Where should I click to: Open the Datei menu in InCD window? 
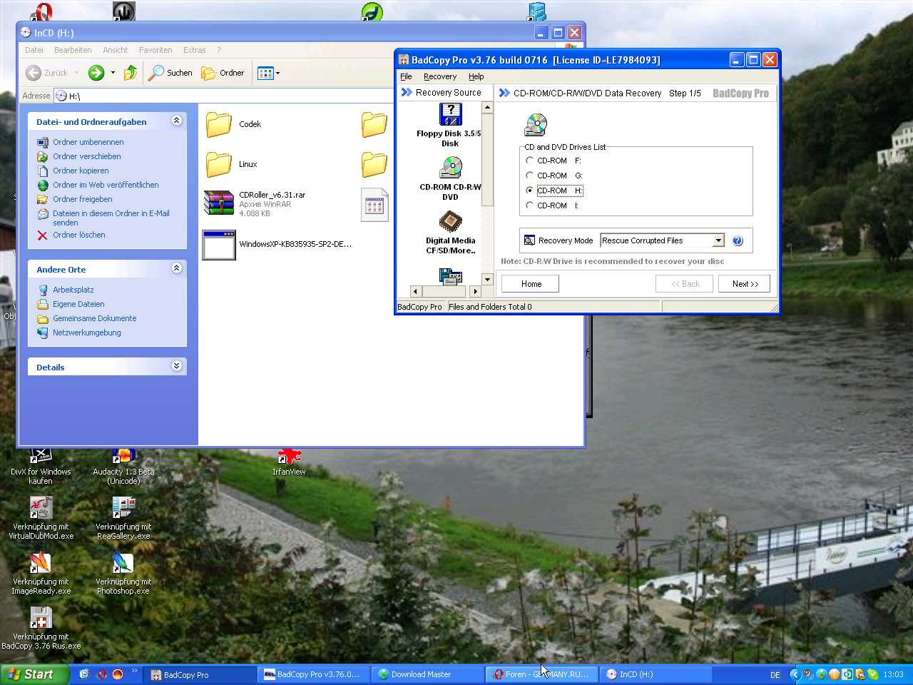tap(34, 50)
